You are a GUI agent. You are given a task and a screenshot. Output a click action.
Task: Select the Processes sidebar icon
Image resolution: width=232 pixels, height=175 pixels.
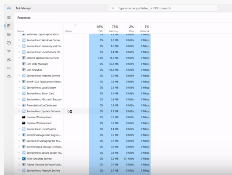[x=9, y=26]
